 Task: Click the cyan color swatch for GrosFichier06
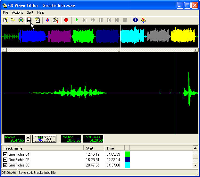pyautogui.click(x=127, y=165)
